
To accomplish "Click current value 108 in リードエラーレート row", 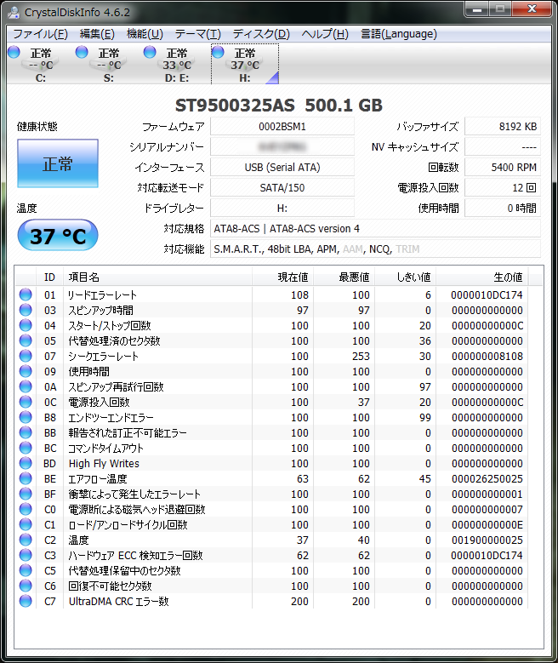I will (299, 294).
